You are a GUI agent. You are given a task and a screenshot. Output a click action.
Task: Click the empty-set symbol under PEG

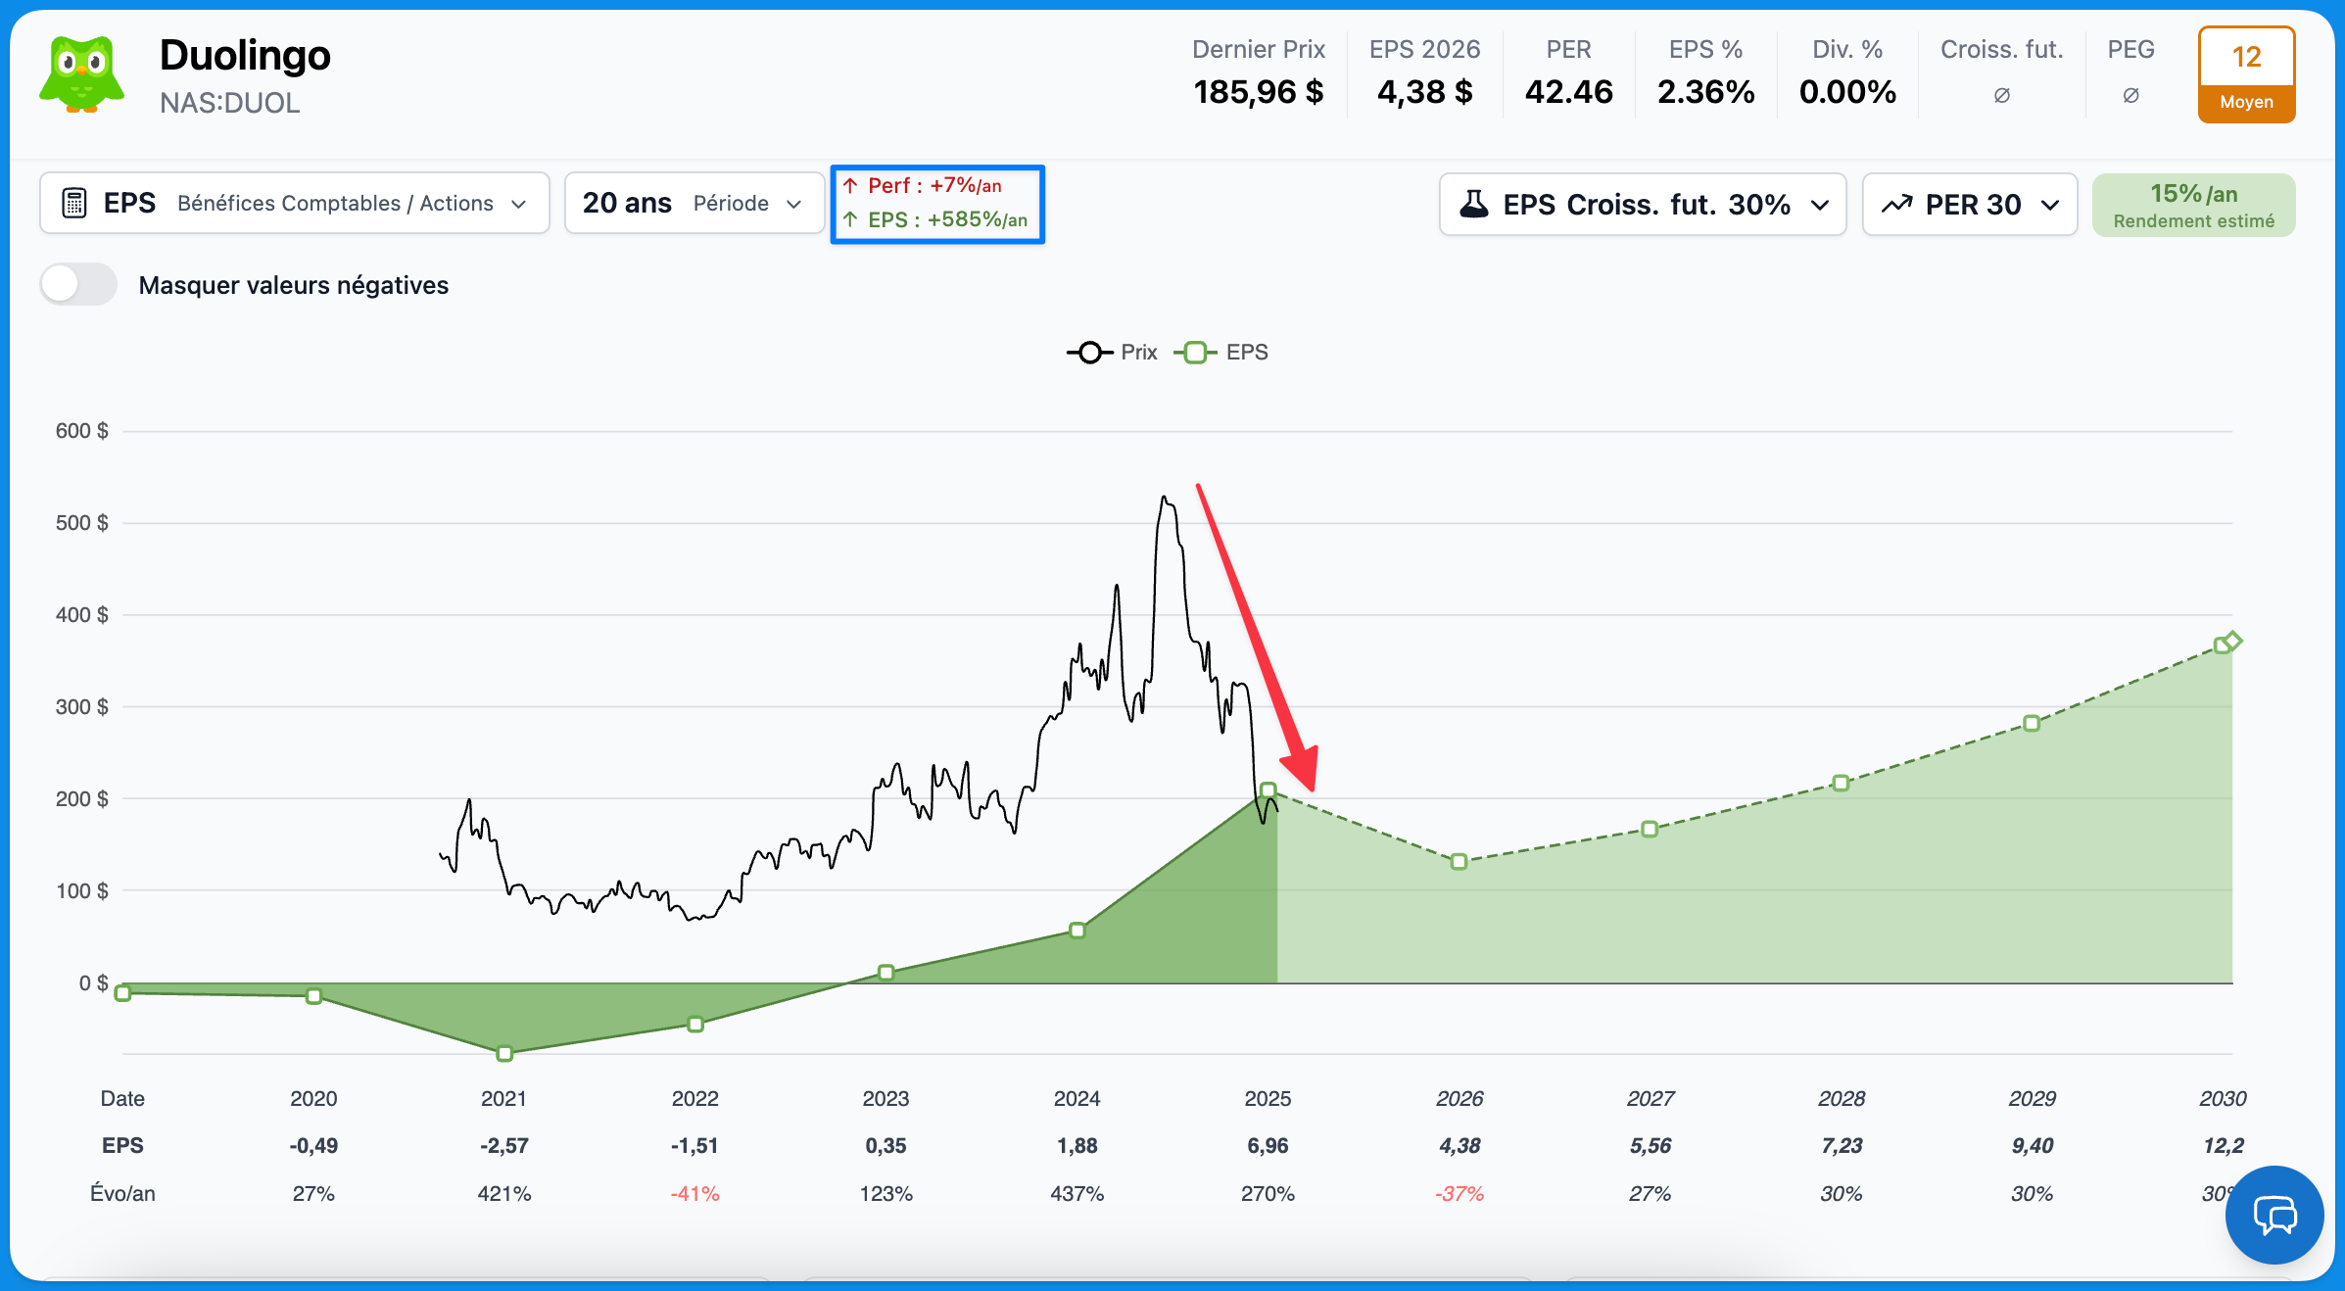(x=2130, y=95)
